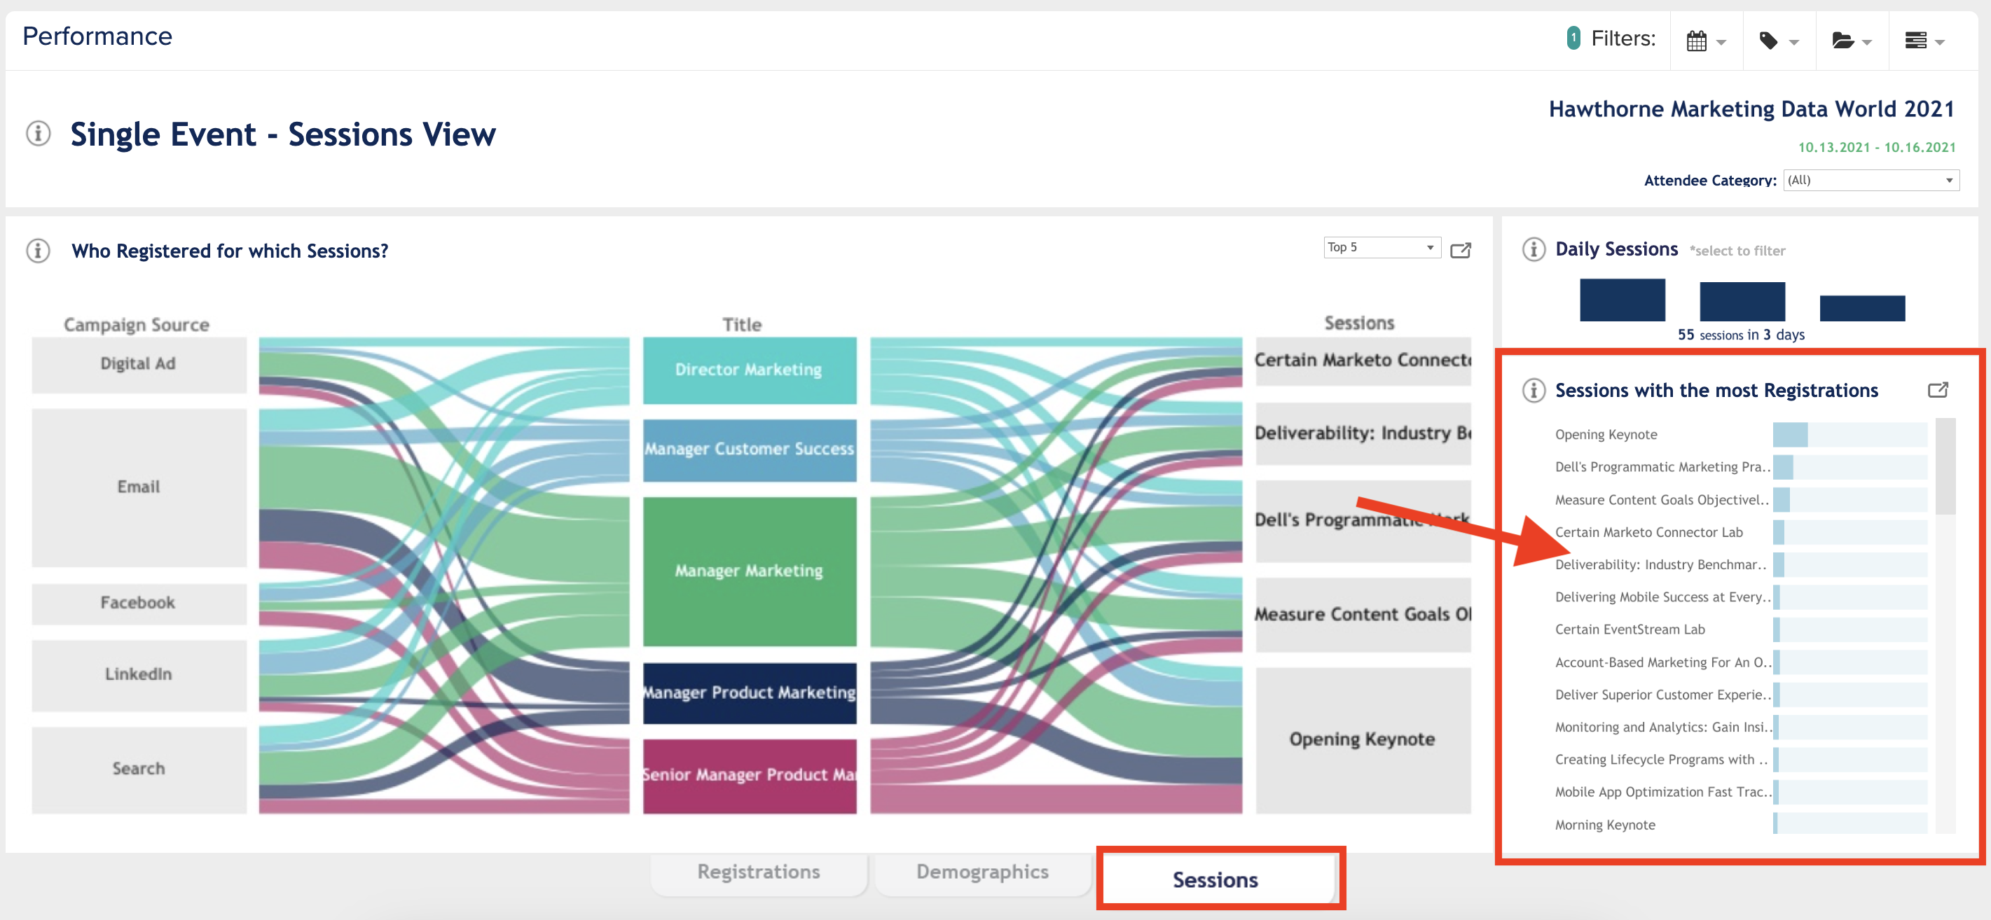Viewport: 1991px width, 920px height.
Task: Click the Manager Marketing title block
Action: click(x=750, y=571)
